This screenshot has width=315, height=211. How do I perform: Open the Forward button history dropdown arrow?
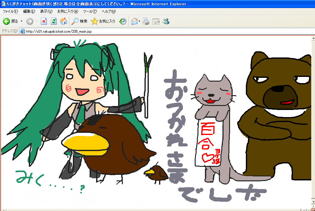click(x=37, y=21)
